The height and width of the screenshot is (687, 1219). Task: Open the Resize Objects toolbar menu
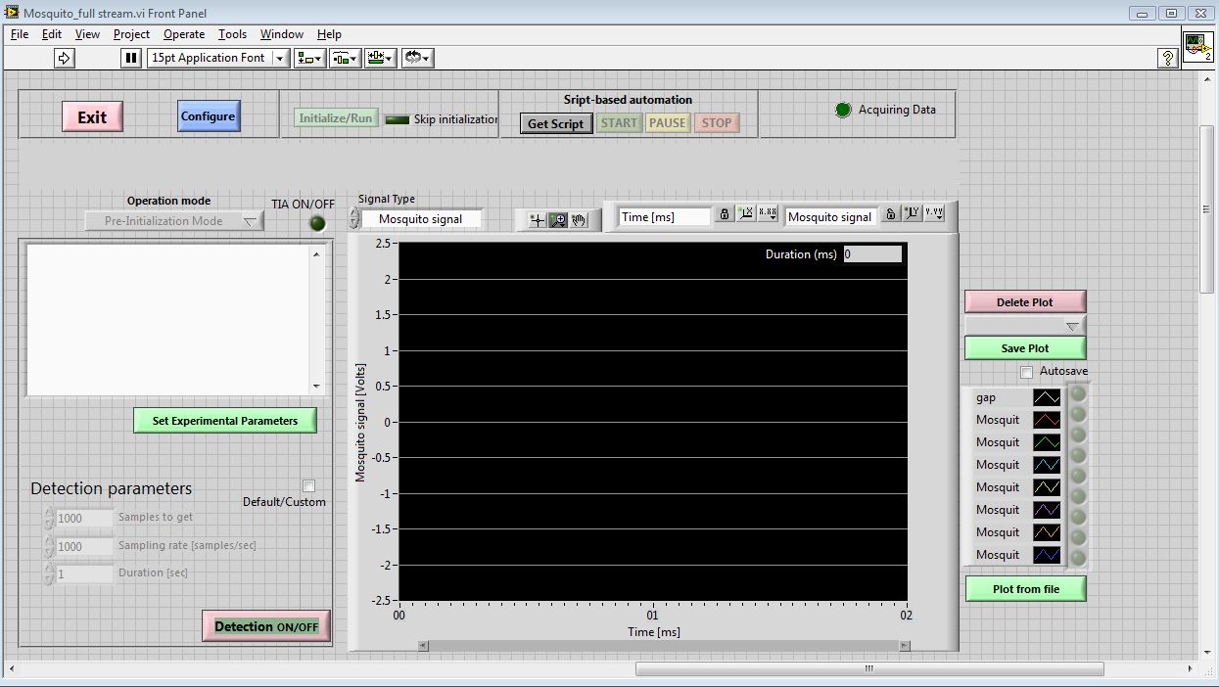(380, 58)
